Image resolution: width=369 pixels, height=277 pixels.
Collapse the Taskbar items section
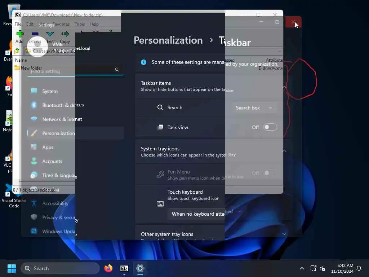(284, 88)
